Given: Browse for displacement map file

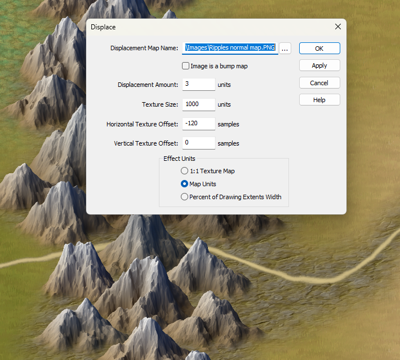Looking at the screenshot, I should pyautogui.click(x=285, y=48).
